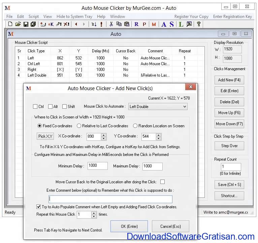Click the Minimum Delay input field
This screenshot has width=258, height=243.
[98, 166]
